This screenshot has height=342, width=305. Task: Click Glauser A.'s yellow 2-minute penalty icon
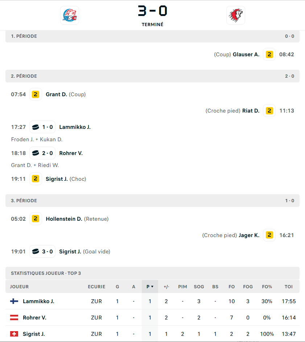(x=269, y=54)
